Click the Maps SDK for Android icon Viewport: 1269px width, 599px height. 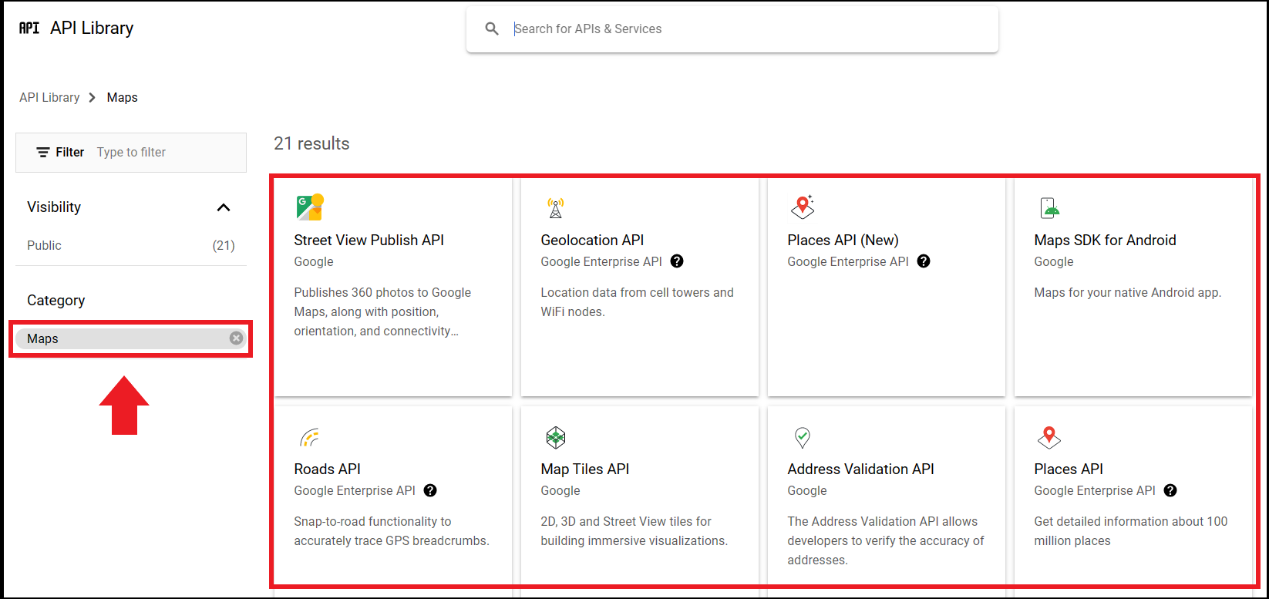coord(1049,207)
